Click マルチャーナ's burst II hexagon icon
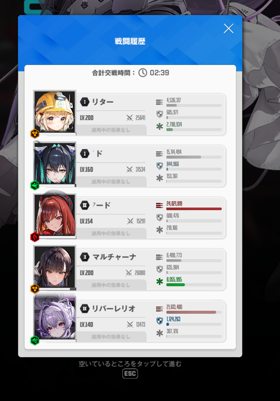The image size is (280, 401). pos(85,257)
